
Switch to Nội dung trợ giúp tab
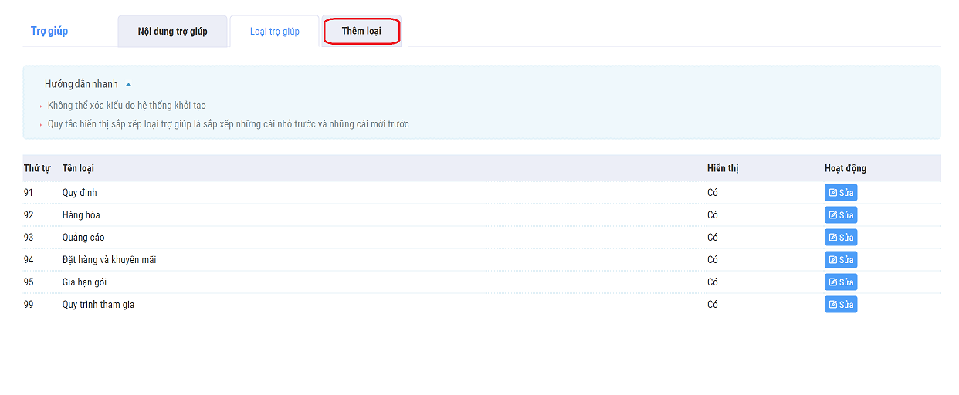[x=172, y=32]
